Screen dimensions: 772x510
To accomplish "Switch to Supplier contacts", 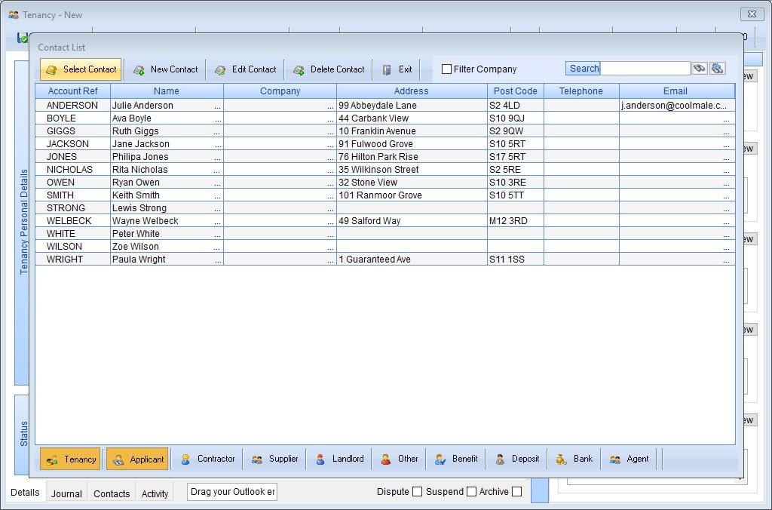I will click(274, 459).
